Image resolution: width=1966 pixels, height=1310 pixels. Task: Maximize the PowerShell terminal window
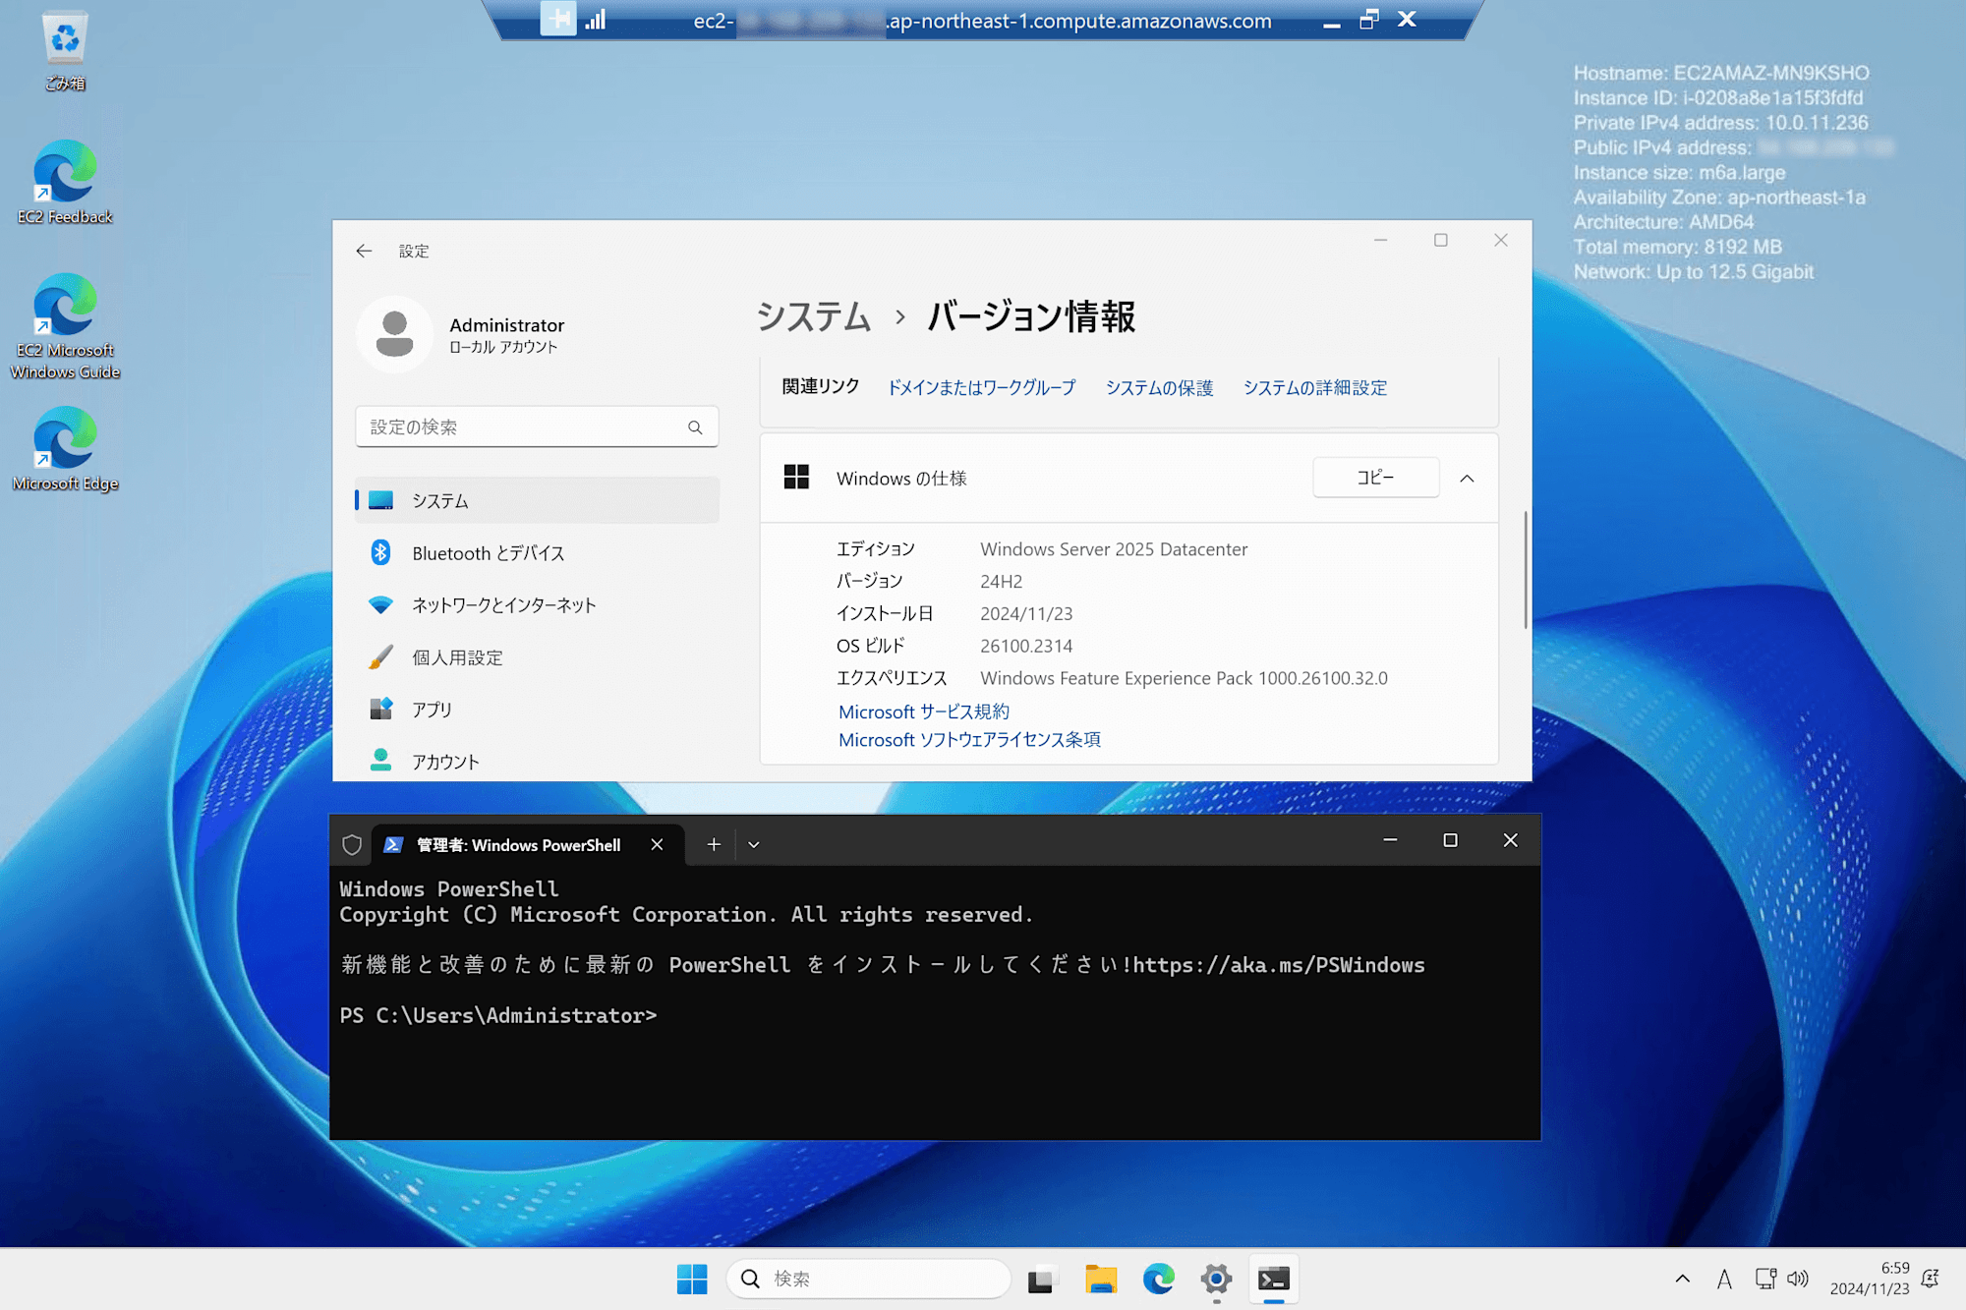click(1450, 840)
